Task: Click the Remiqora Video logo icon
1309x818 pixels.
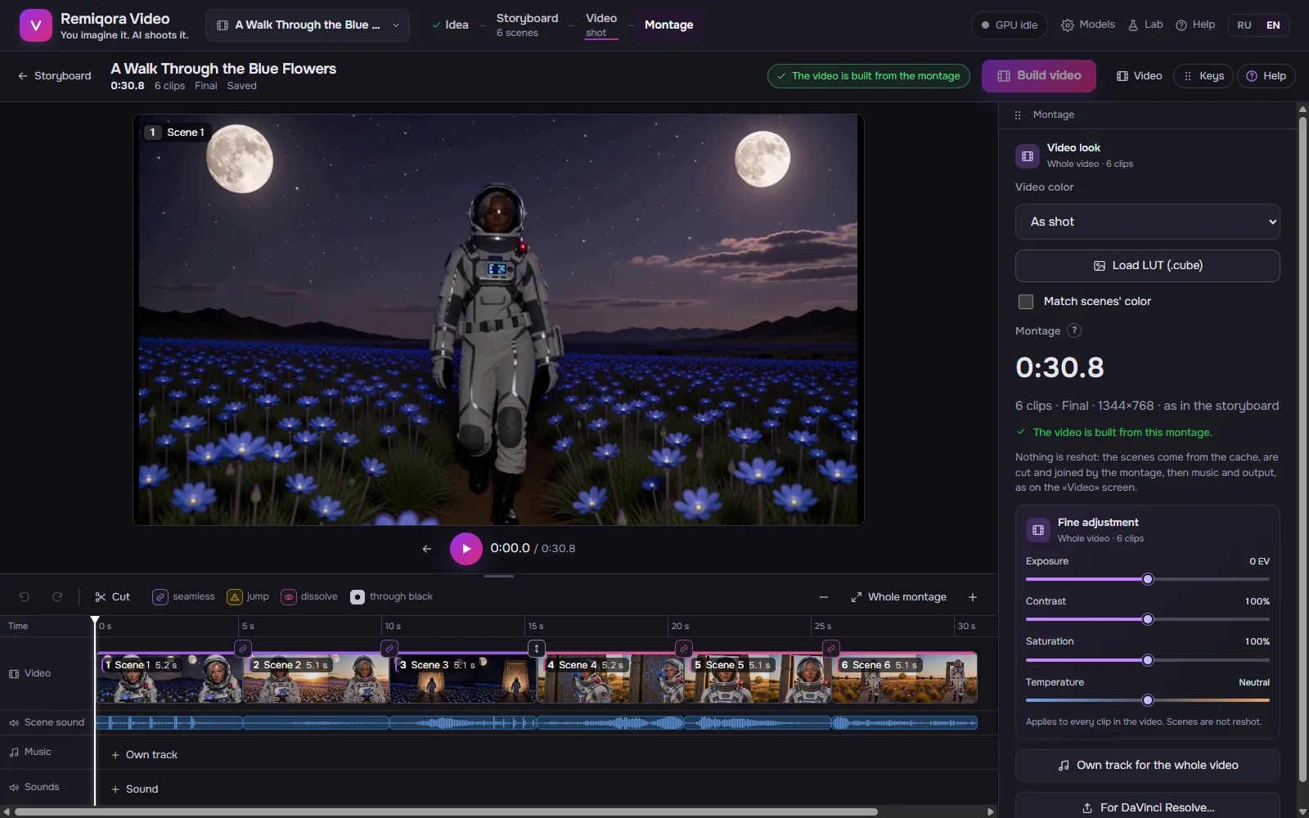Action: 36,25
